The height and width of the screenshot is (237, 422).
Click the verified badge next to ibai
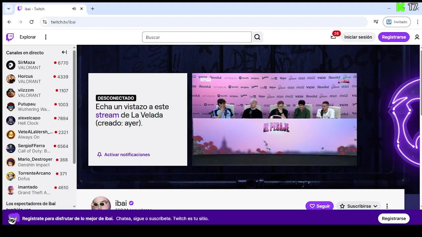point(131,203)
